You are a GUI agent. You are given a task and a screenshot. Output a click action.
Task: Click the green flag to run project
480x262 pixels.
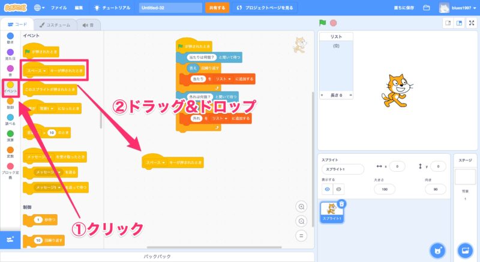(x=323, y=23)
